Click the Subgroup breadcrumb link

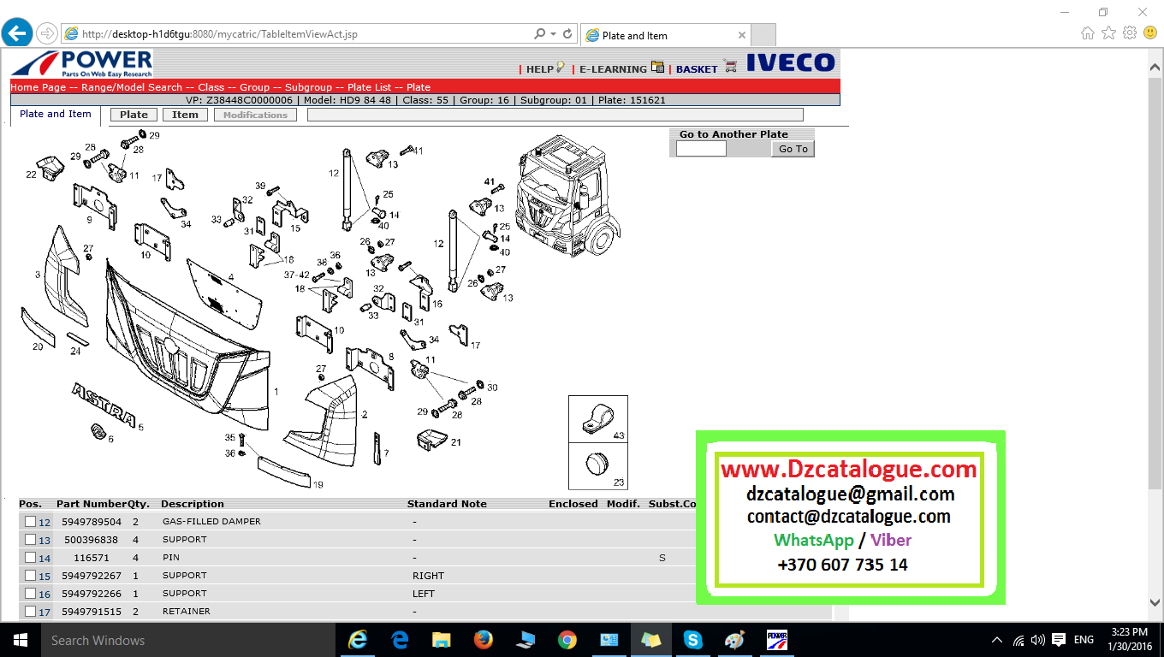tap(309, 87)
